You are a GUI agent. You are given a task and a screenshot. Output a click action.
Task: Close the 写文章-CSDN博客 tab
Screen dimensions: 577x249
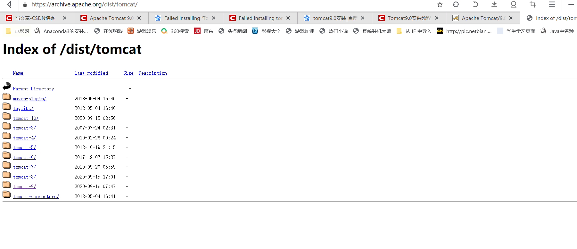point(65,18)
